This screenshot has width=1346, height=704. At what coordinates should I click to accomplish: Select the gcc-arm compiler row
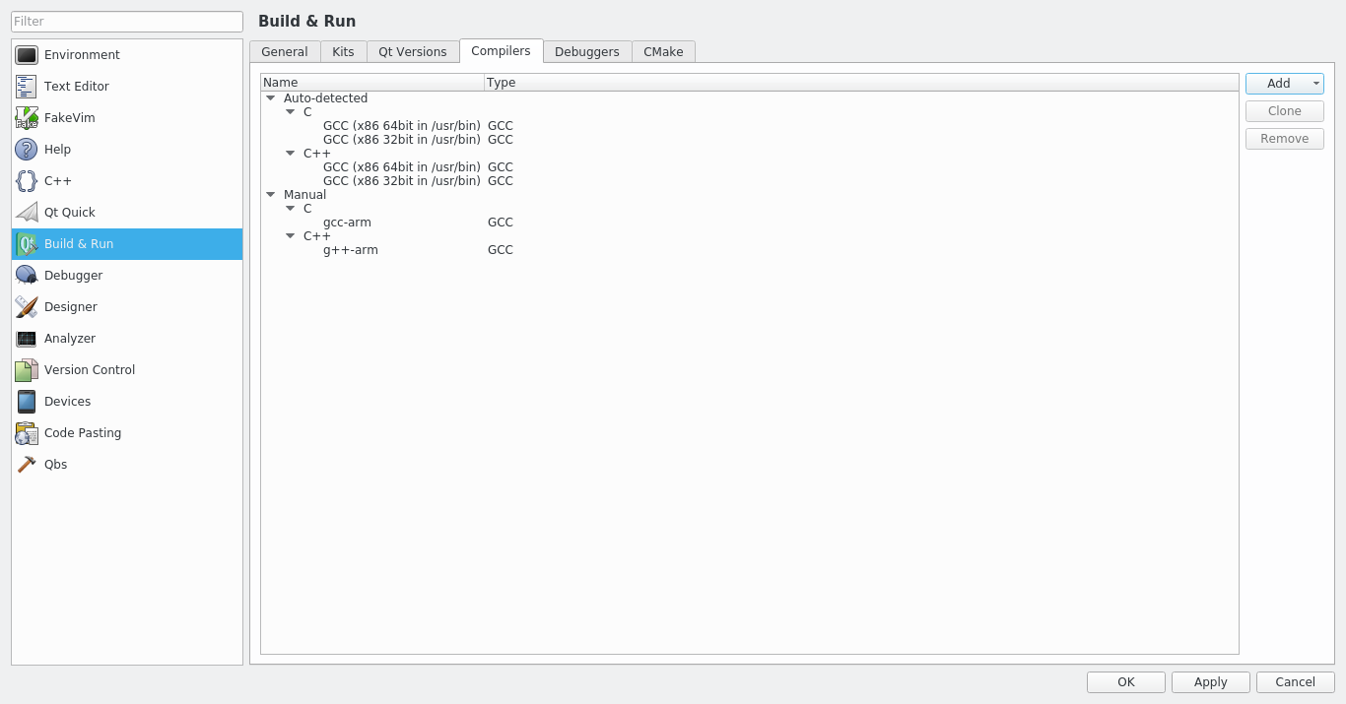[749, 223]
